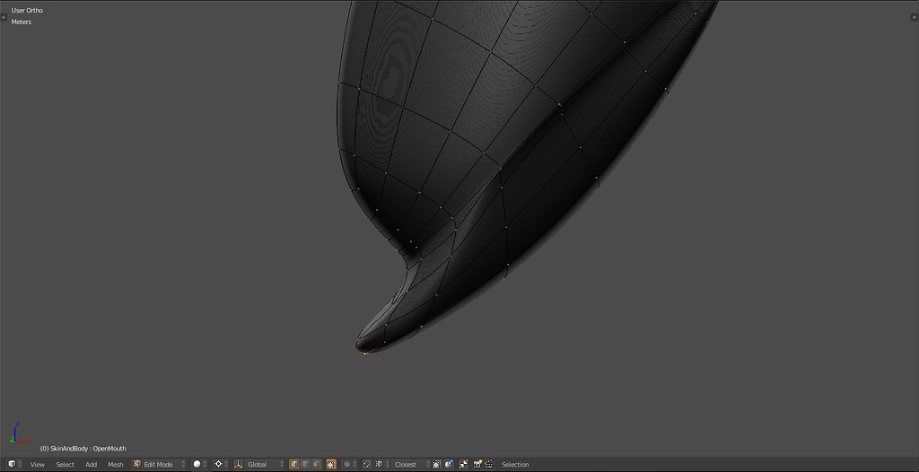This screenshot has width=919, height=472.
Task: Open the viewport shading sphere dropdown
Action: (x=200, y=464)
